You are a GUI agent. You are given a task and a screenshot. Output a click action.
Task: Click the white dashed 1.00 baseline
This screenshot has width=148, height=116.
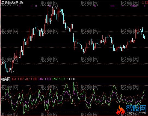click(x=73, y=99)
